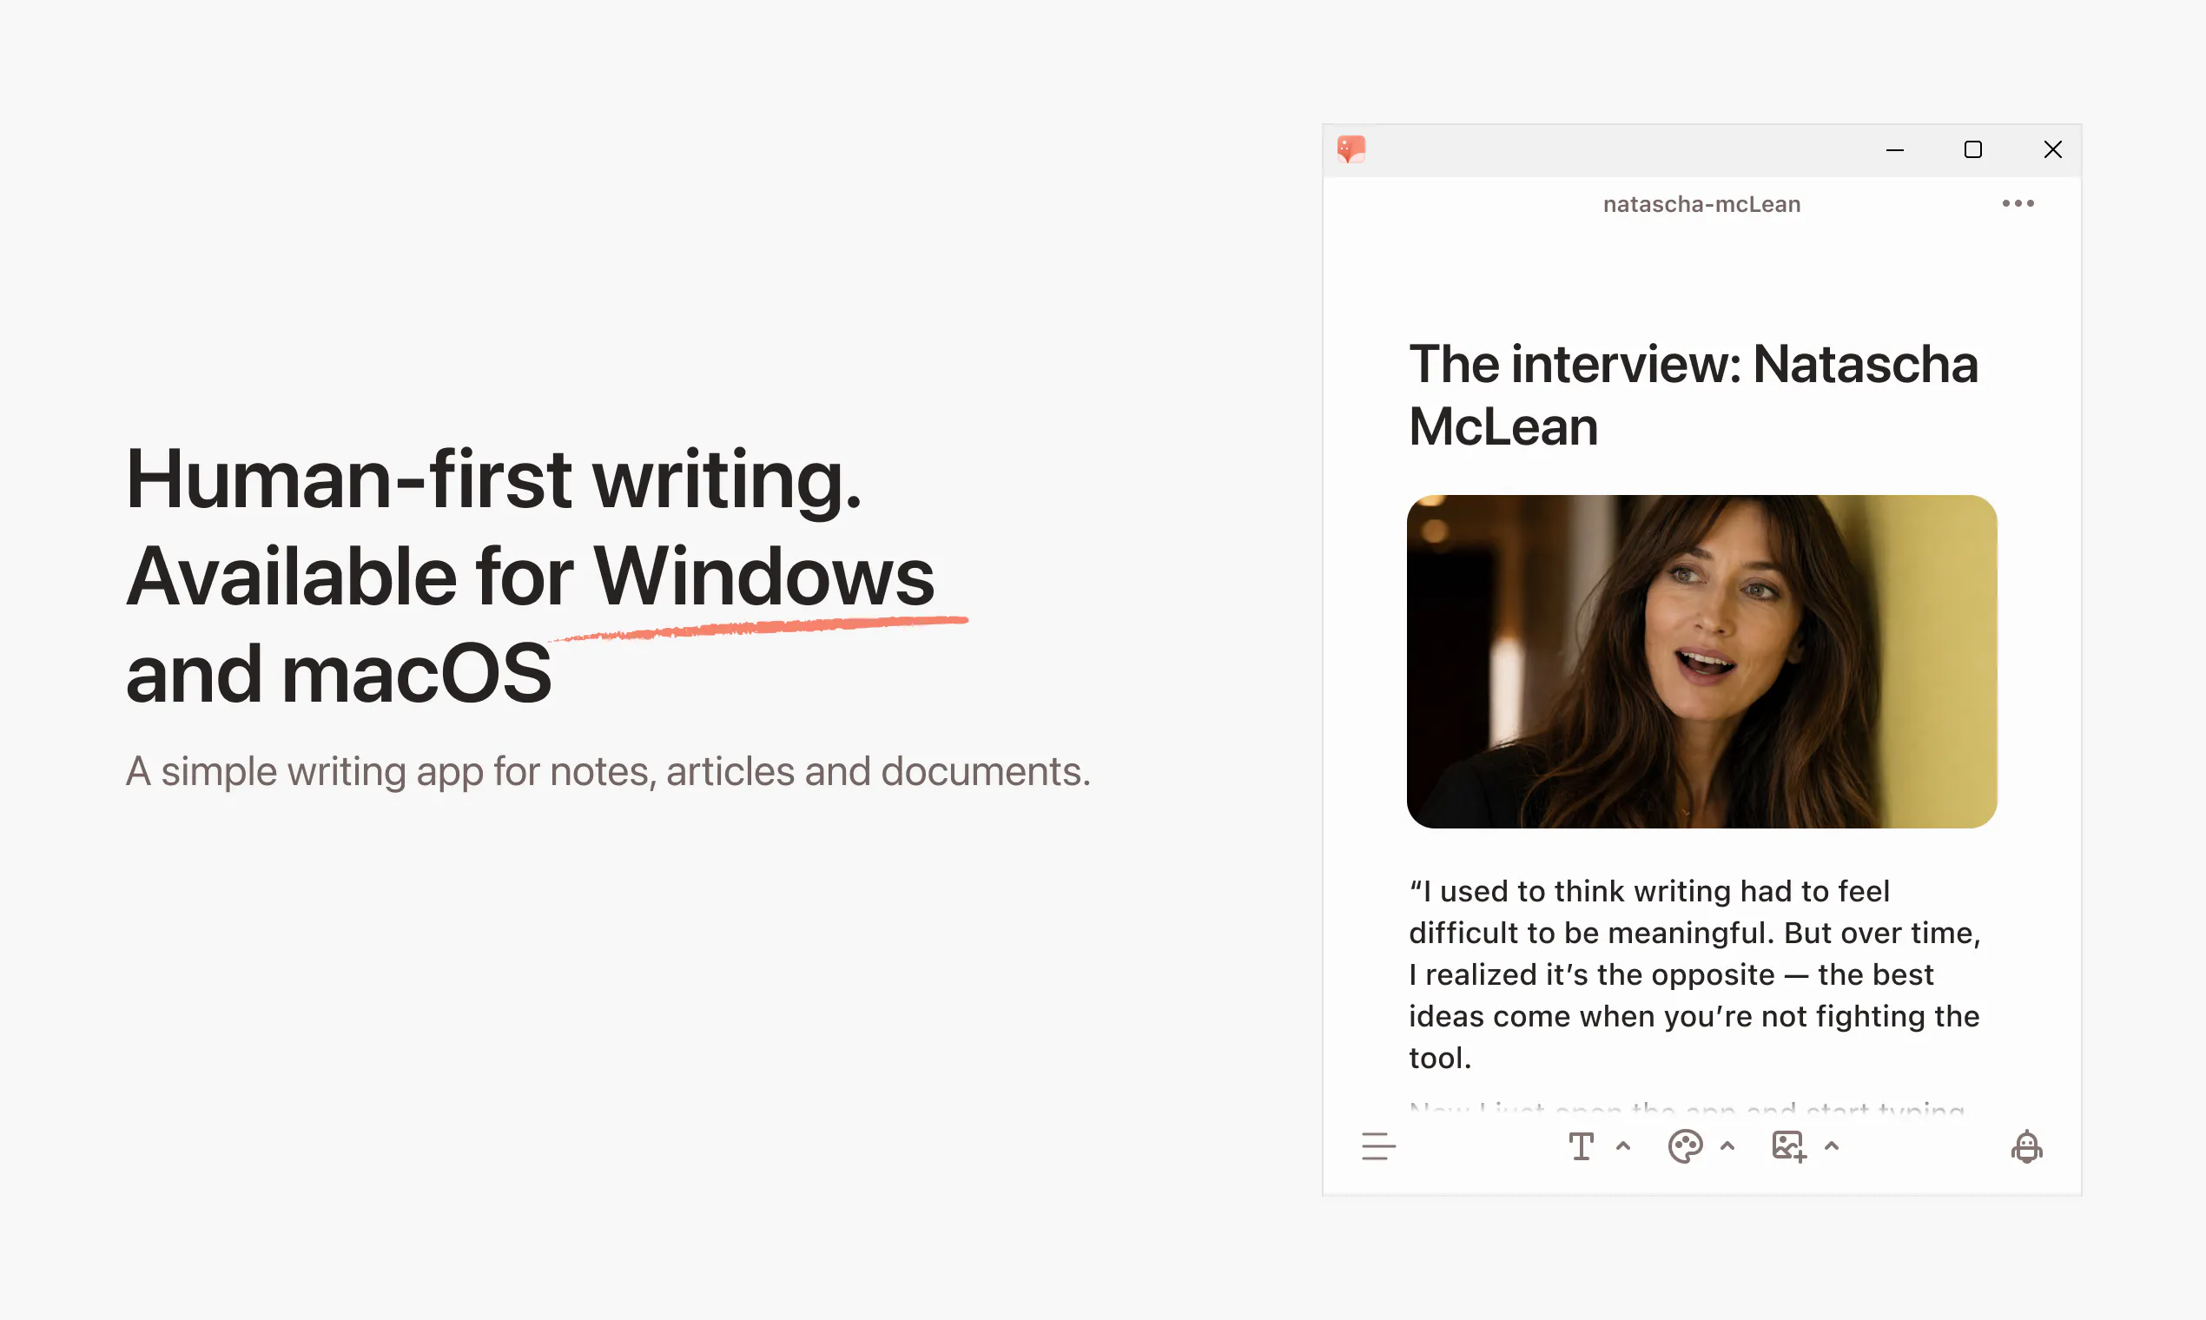Image resolution: width=2206 pixels, height=1320 pixels.
Task: Click the red app logo icon
Action: coord(1351,149)
